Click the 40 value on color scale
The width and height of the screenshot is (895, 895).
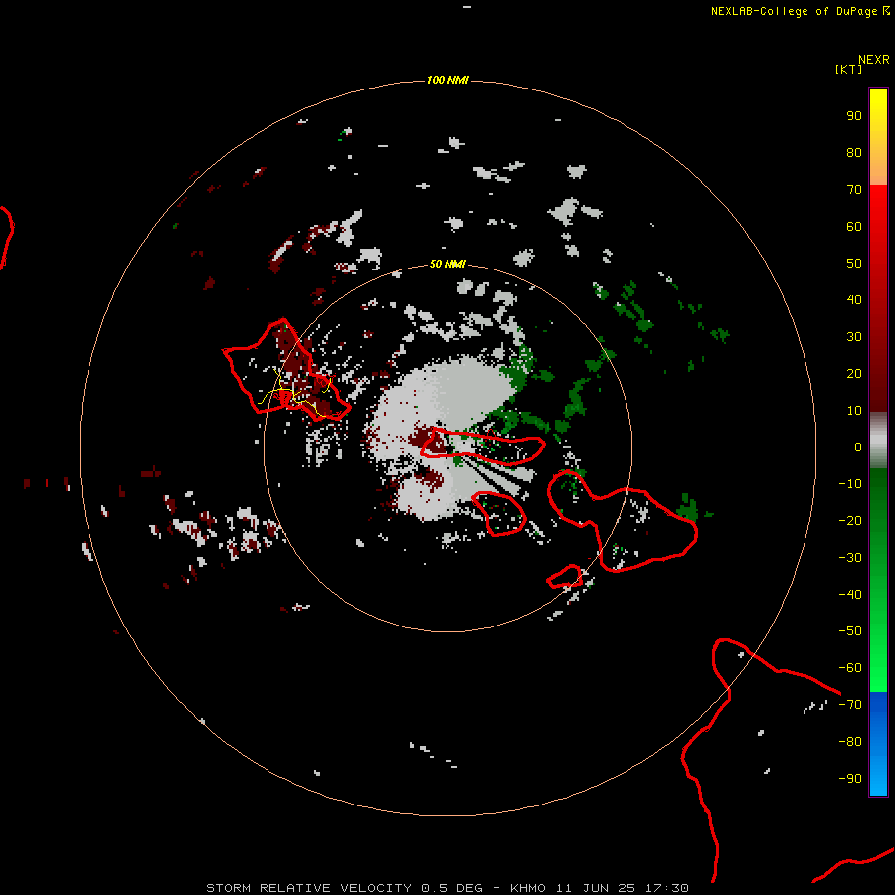click(854, 299)
